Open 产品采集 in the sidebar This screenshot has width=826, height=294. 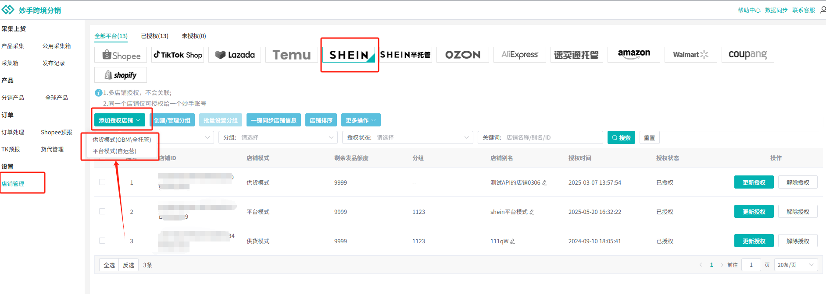pyautogui.click(x=13, y=46)
